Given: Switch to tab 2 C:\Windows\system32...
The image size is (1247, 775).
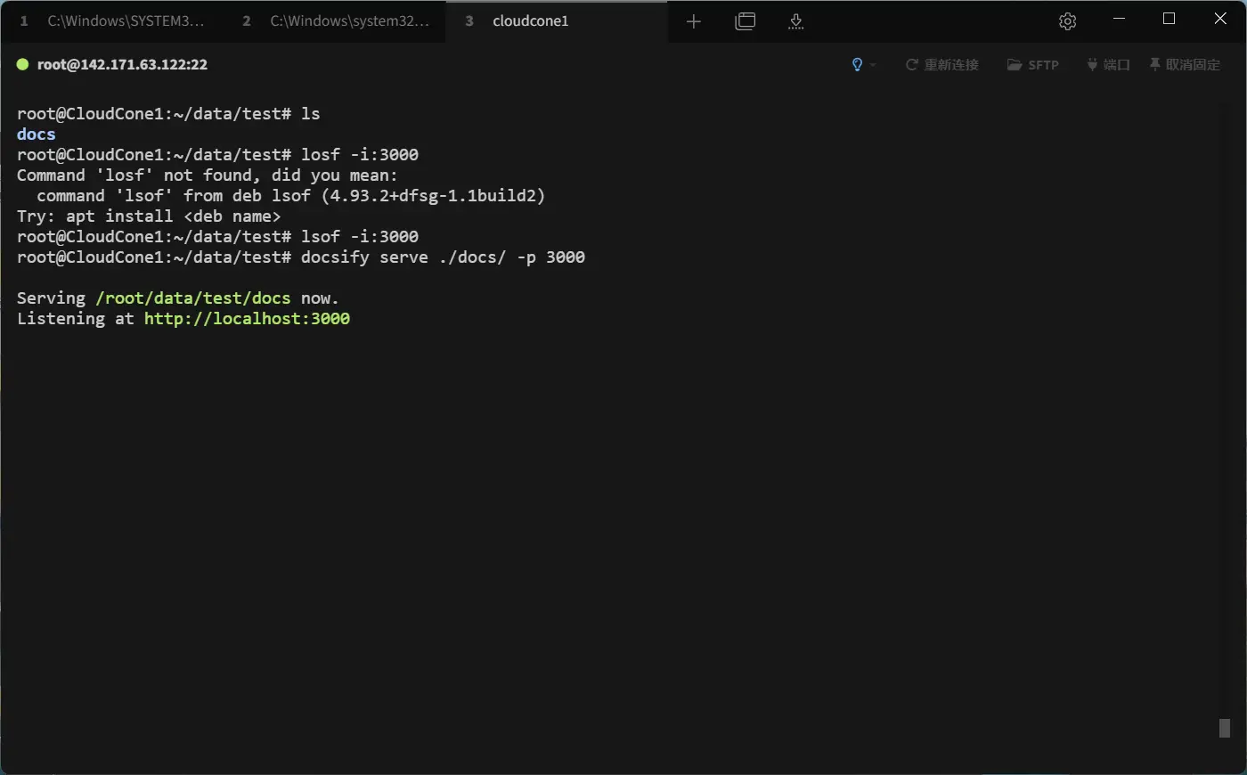Looking at the screenshot, I should coord(334,20).
